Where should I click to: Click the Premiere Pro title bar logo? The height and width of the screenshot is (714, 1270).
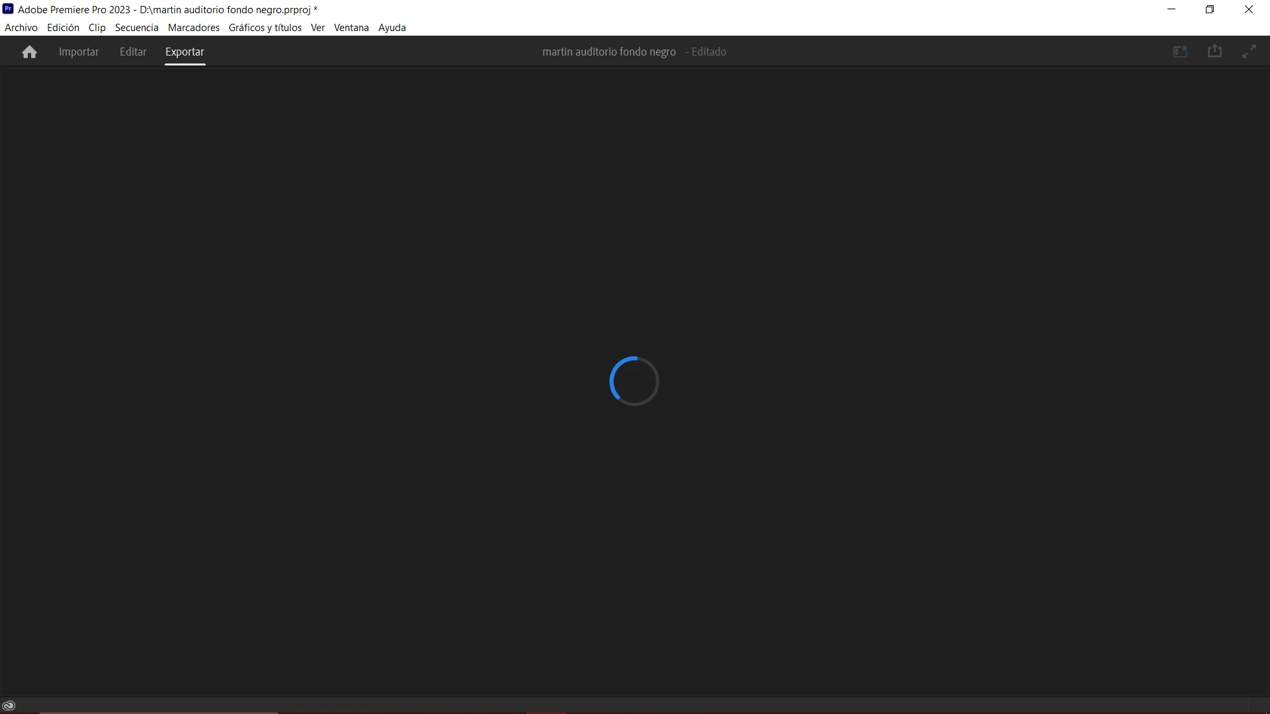click(x=8, y=9)
